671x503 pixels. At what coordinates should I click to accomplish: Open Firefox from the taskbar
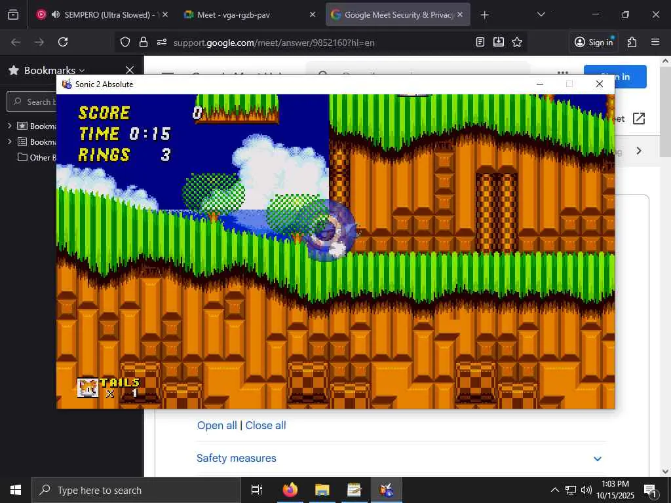[x=290, y=490]
